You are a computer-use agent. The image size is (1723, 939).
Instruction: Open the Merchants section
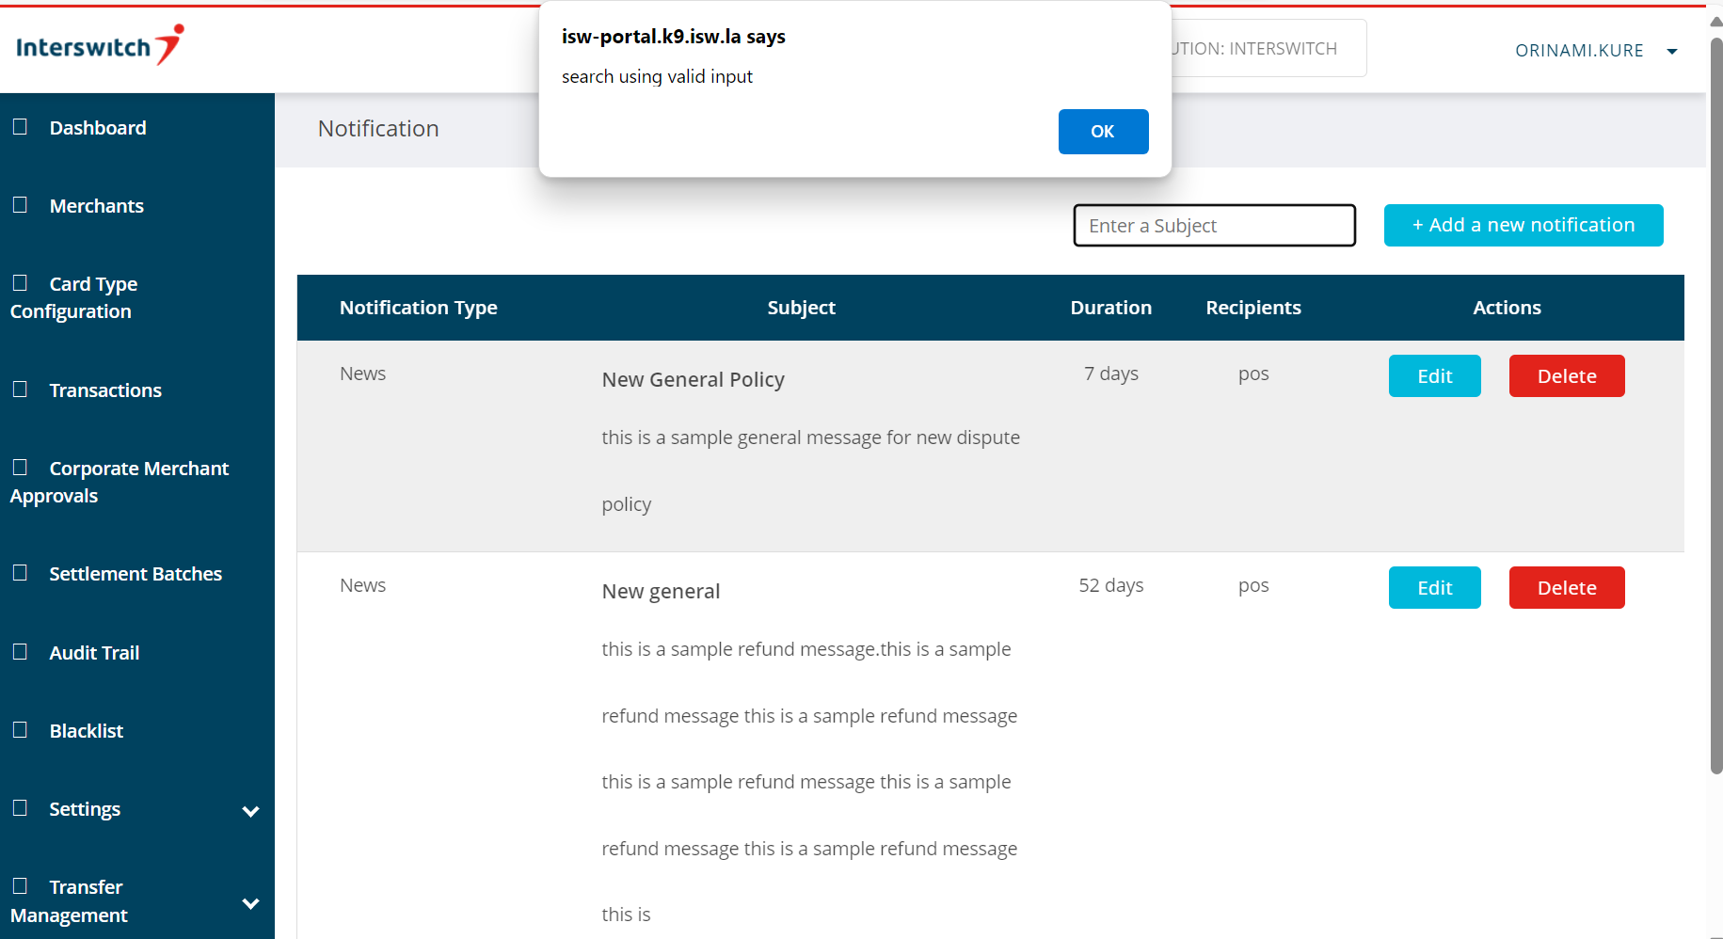(96, 206)
